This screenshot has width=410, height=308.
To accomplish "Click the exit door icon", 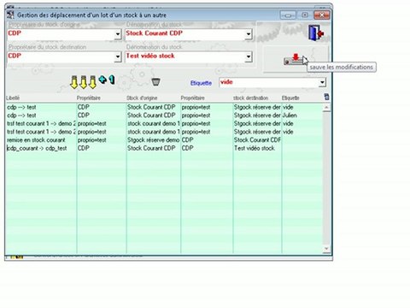I will [x=316, y=33].
